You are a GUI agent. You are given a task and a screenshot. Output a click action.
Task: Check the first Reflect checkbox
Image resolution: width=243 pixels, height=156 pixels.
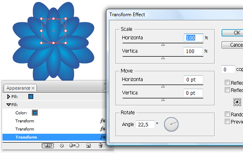227,83
